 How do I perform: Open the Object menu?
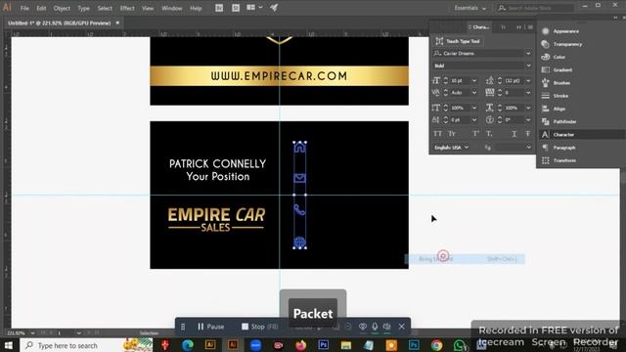tap(62, 8)
